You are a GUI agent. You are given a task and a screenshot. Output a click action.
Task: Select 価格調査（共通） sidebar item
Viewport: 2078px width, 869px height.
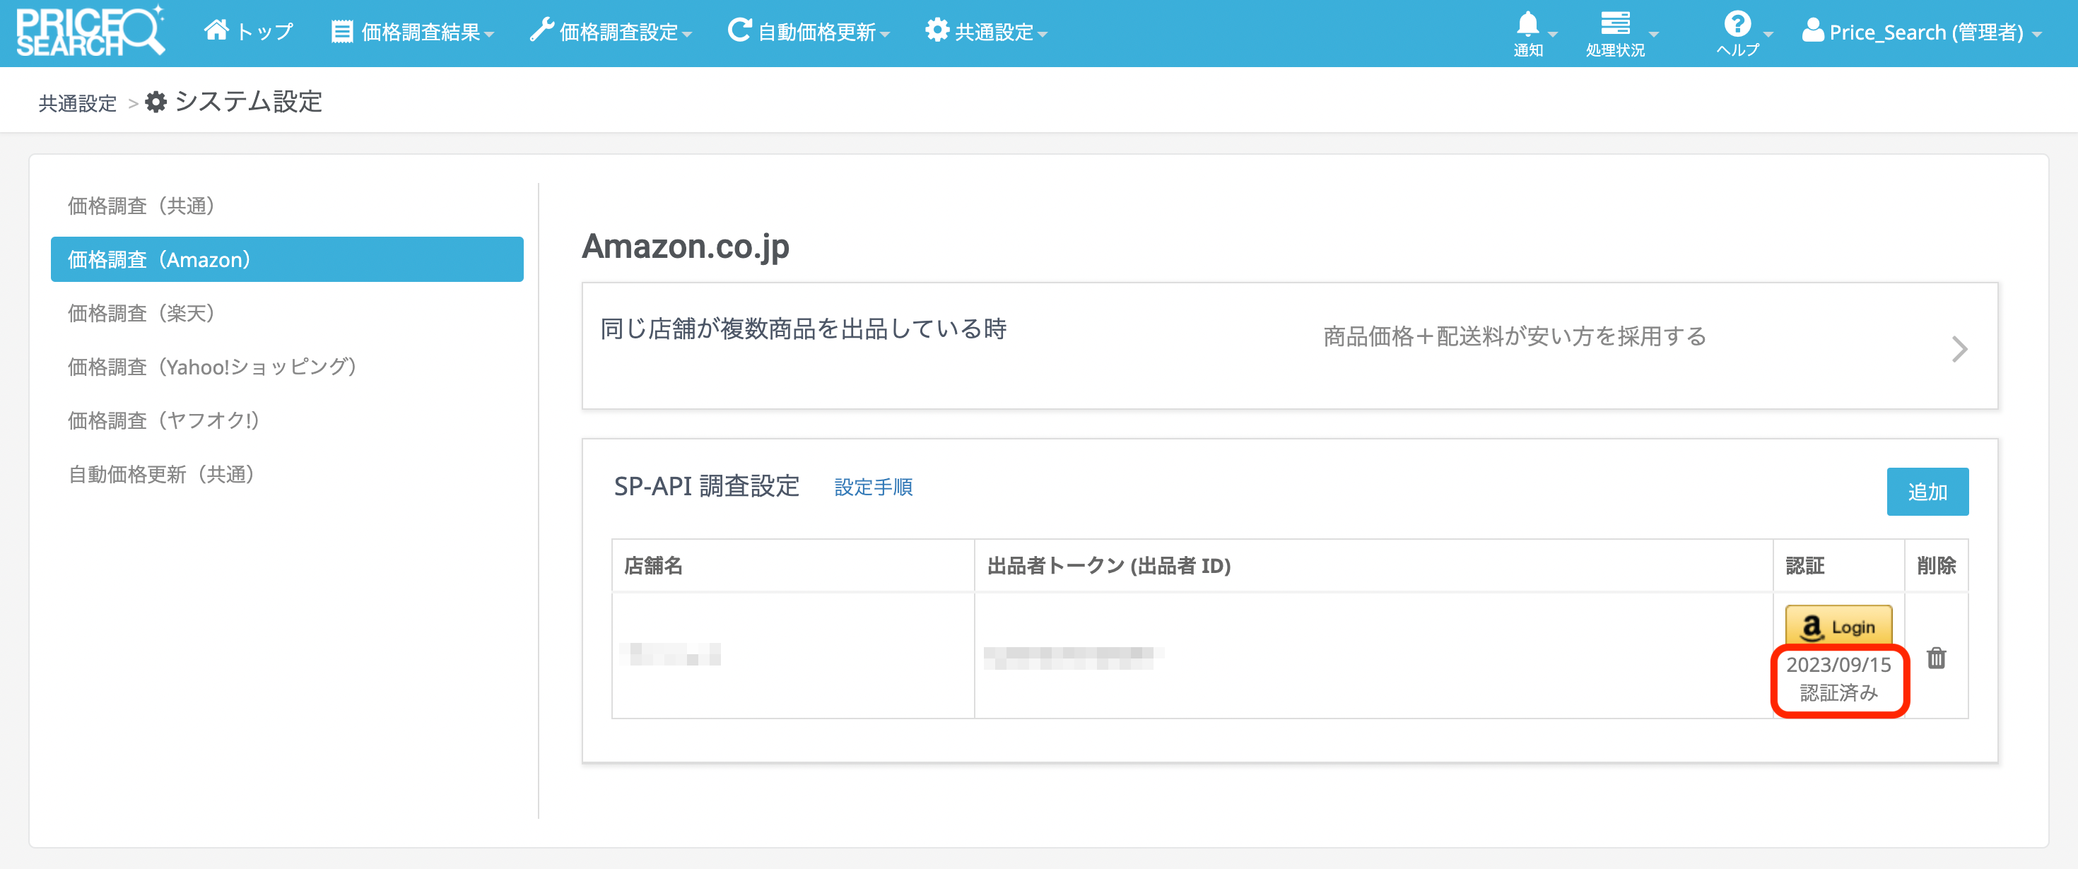click(141, 206)
